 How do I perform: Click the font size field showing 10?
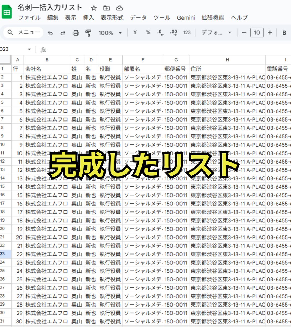click(x=257, y=32)
